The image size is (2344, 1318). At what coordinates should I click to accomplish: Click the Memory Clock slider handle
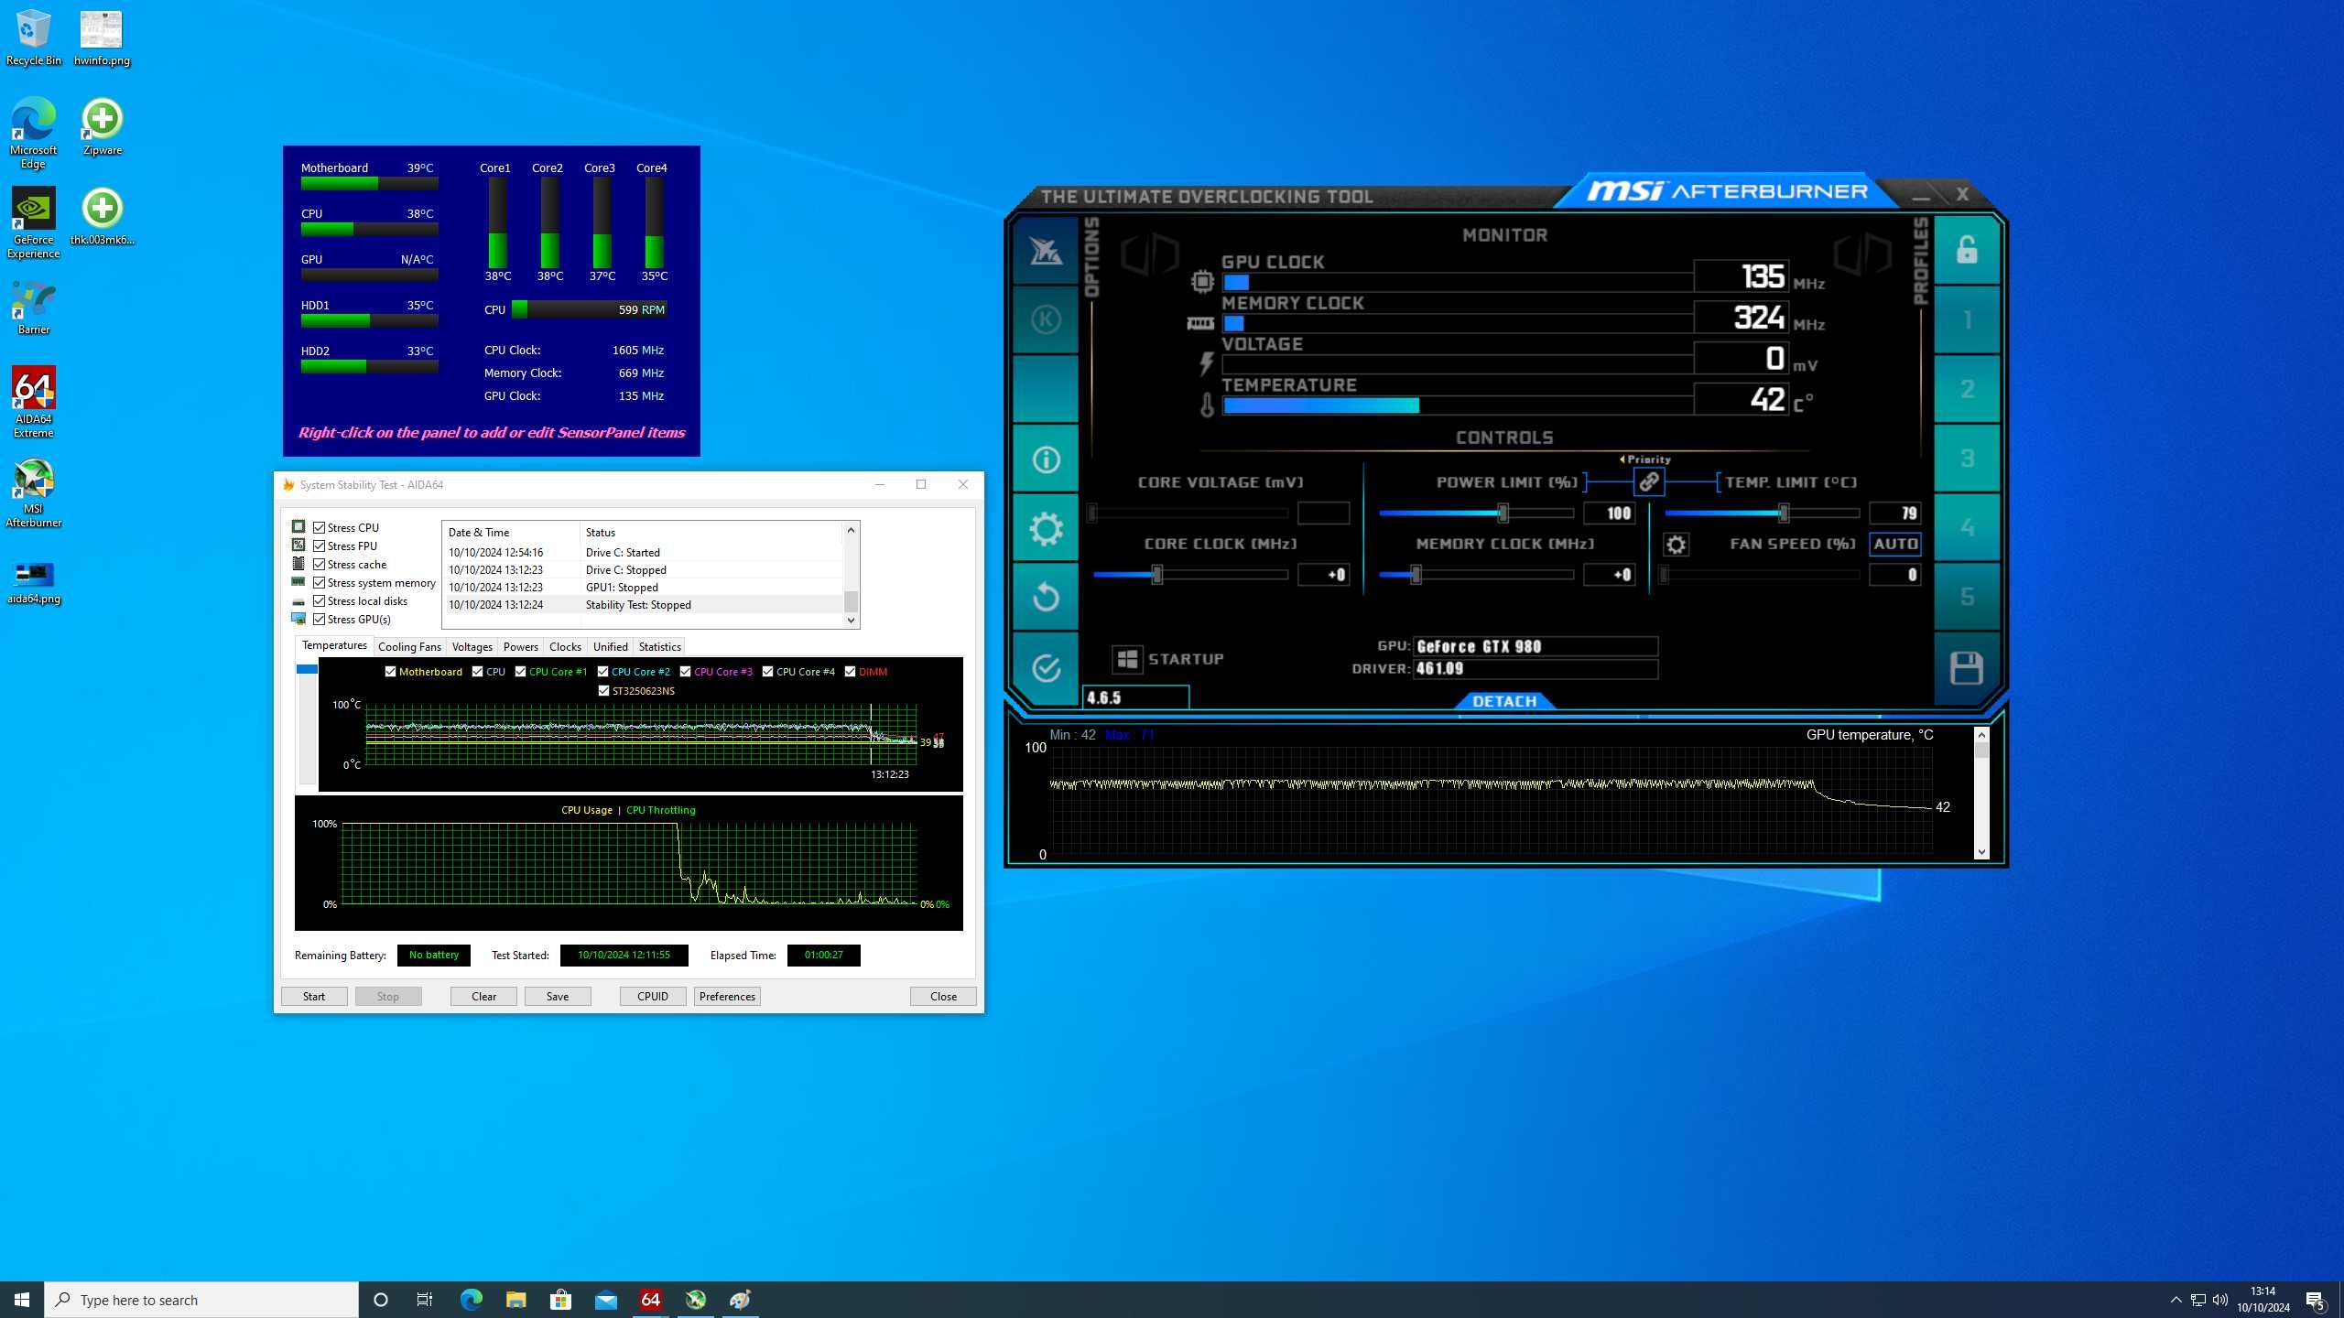point(1416,575)
